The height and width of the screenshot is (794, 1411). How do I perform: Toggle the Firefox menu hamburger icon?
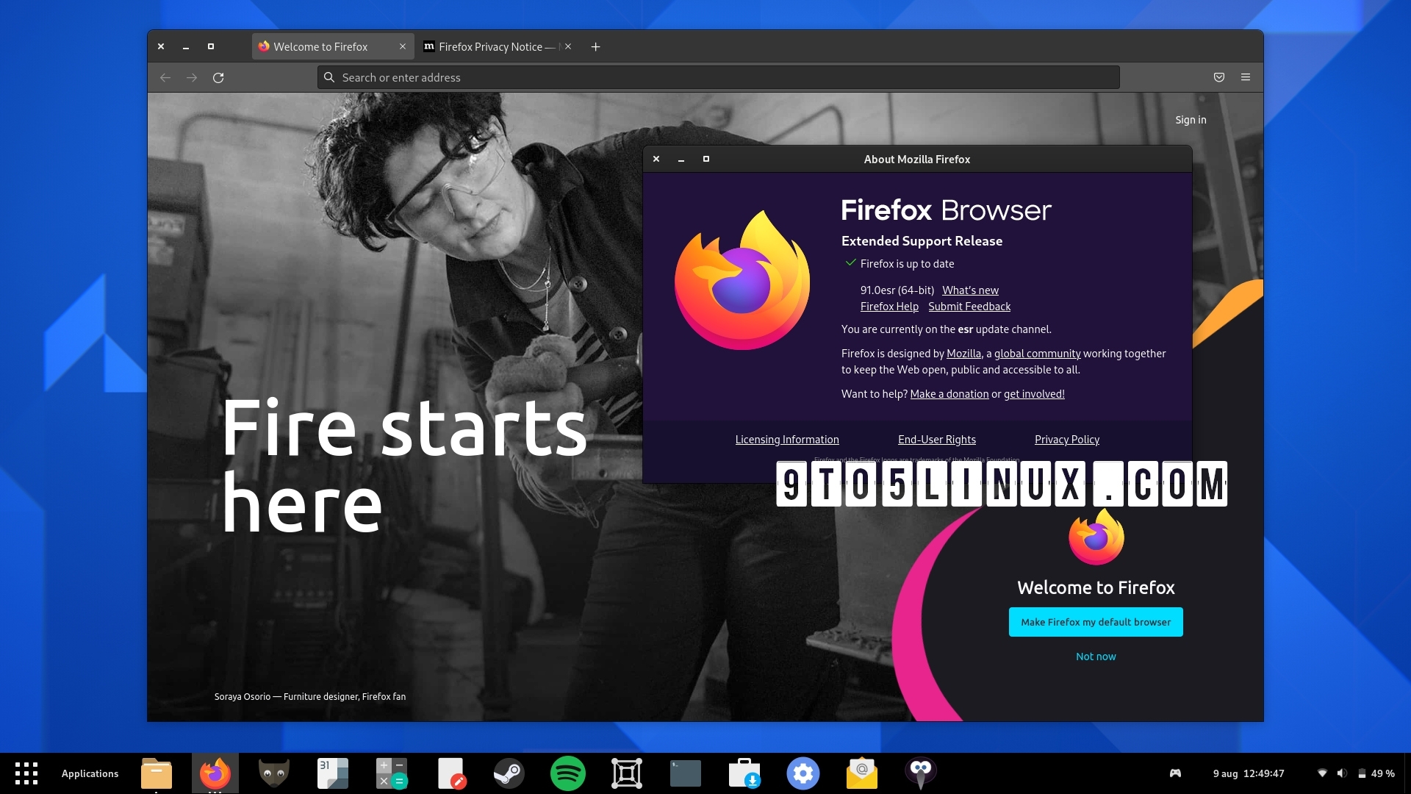pyautogui.click(x=1246, y=76)
